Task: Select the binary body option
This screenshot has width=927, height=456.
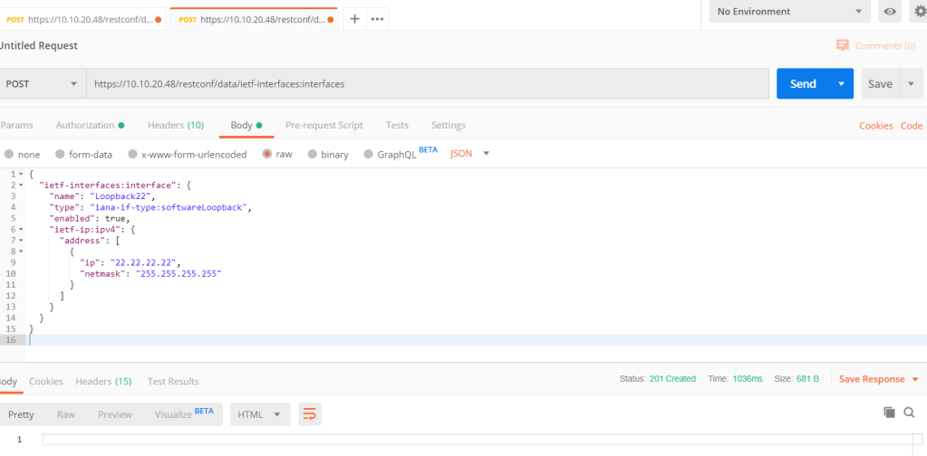Action: [314, 155]
